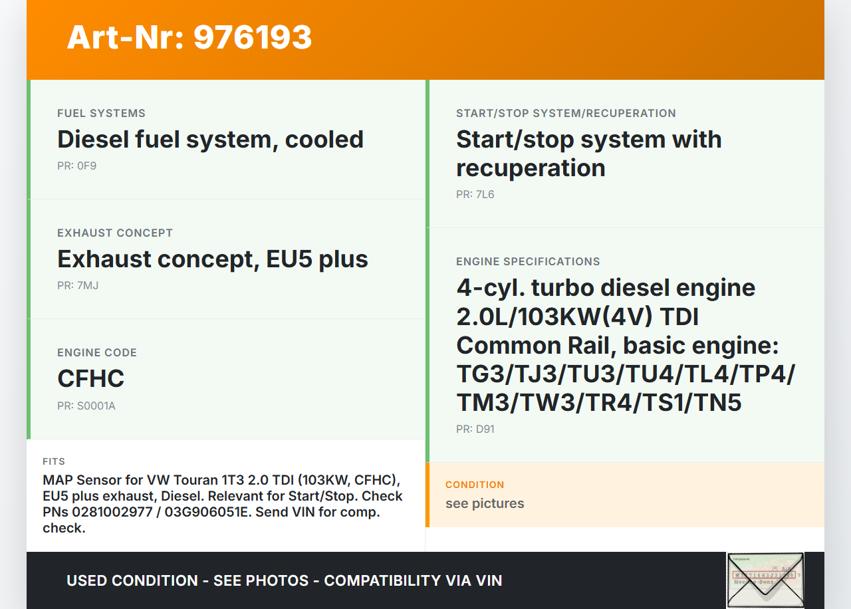The width and height of the screenshot is (851, 609).
Task: Select the Start/stop system with recuperation heading
Action: point(588,154)
